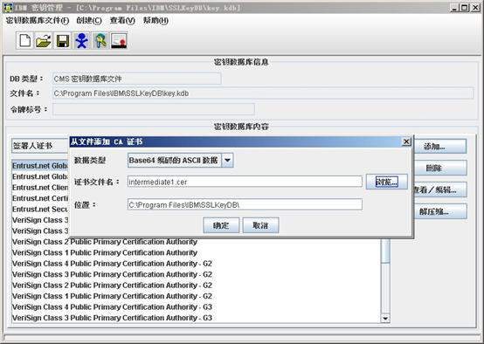Click the certificate toolbar icon with red seal
This screenshot has height=344, width=484.
[x=119, y=41]
